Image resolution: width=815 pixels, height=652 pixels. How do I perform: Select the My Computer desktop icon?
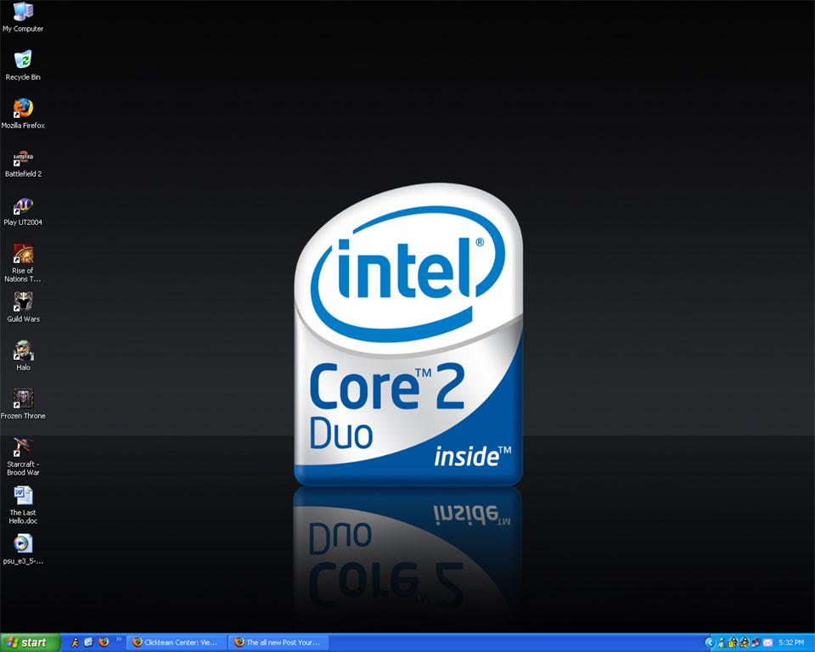click(23, 17)
